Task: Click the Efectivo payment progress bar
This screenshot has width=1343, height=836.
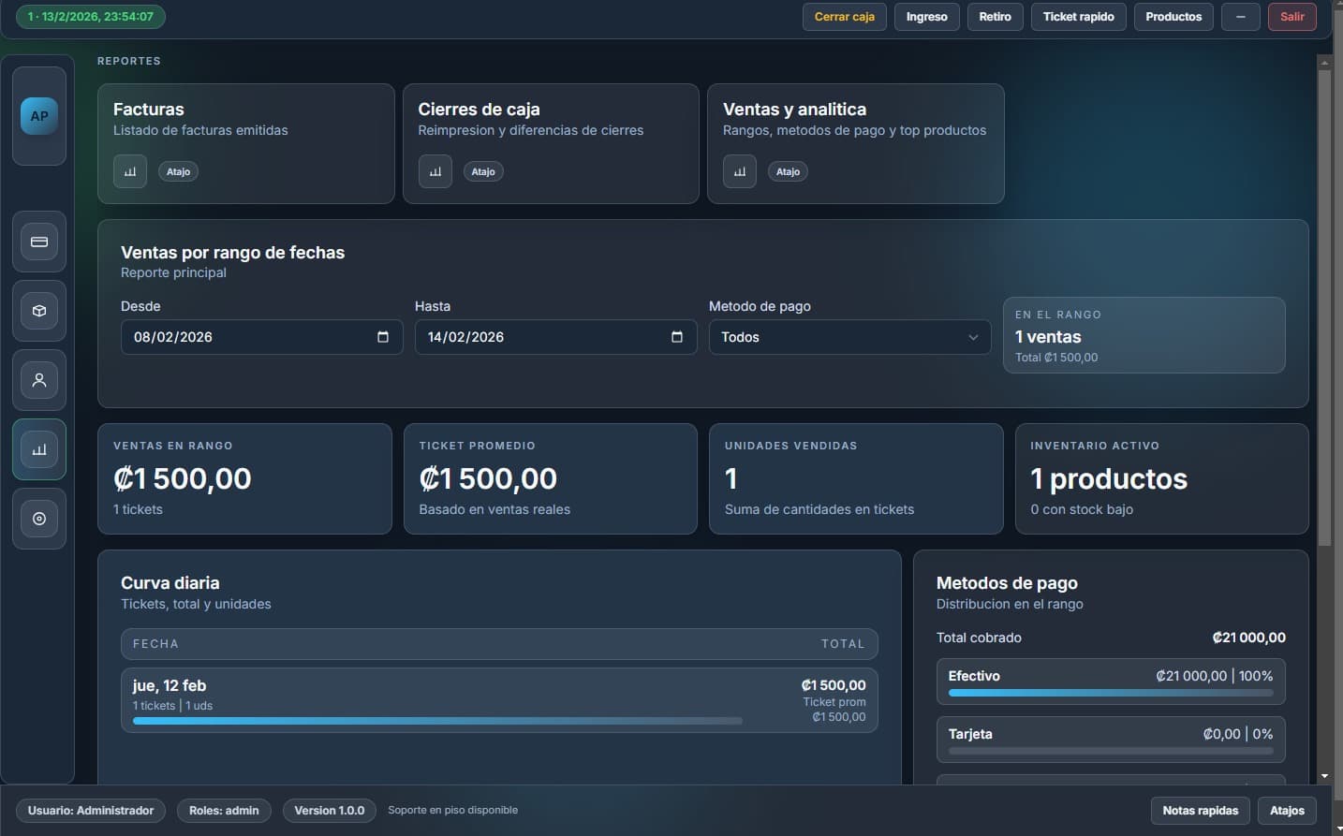Action: point(1110,693)
